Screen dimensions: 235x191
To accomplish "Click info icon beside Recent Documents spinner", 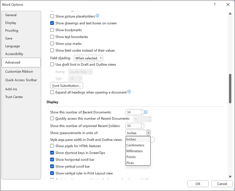I will click(x=146, y=112).
